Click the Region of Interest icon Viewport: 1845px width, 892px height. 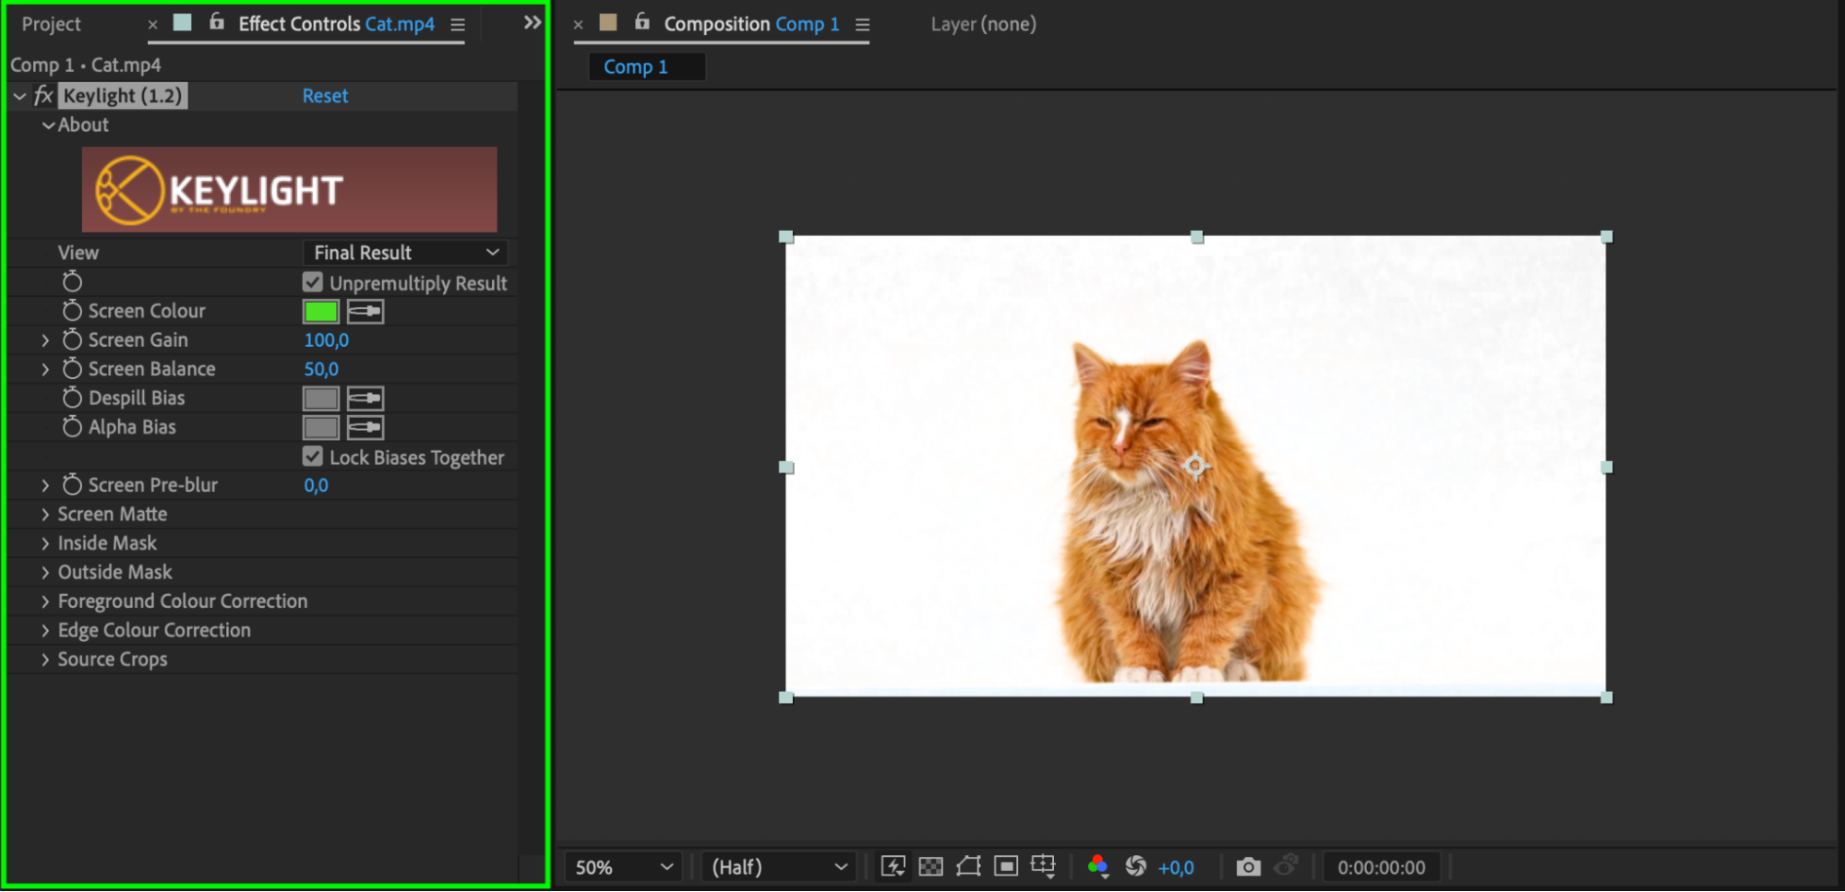[1006, 866]
